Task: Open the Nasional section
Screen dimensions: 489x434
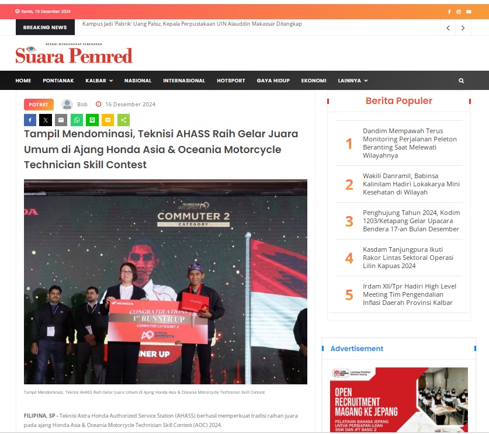Action: (x=138, y=81)
